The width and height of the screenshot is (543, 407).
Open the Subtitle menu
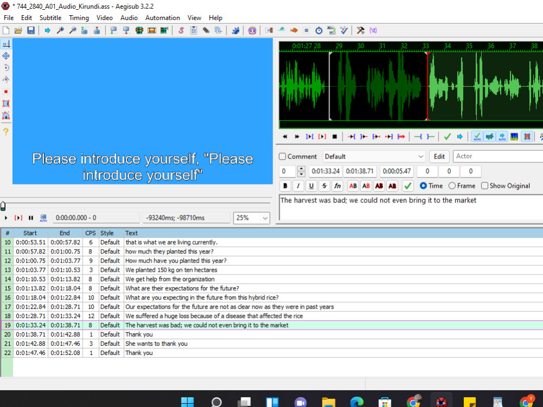50,18
